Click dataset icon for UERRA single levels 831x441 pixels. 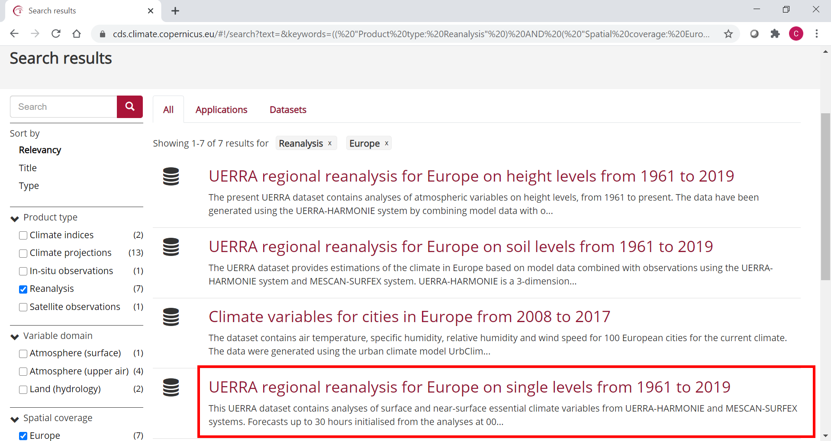click(171, 387)
